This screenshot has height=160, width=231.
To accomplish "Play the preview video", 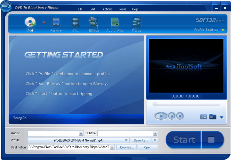I will pos(161,116).
